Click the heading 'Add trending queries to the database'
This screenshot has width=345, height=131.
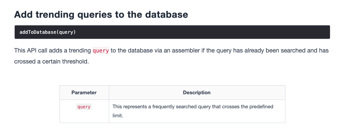pyautogui.click(x=101, y=15)
